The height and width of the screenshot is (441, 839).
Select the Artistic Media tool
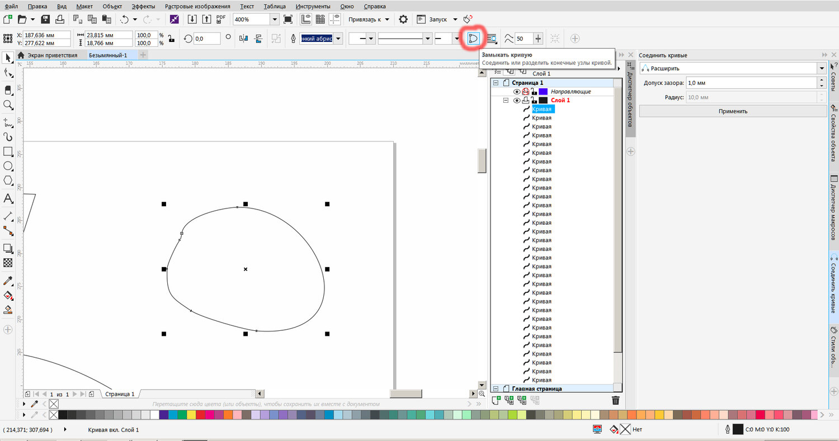8,136
